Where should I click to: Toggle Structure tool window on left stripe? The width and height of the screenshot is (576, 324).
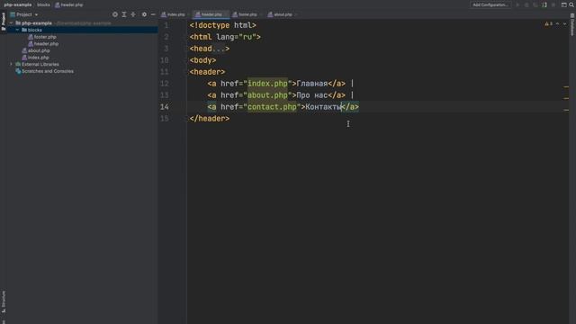pyautogui.click(x=4, y=301)
